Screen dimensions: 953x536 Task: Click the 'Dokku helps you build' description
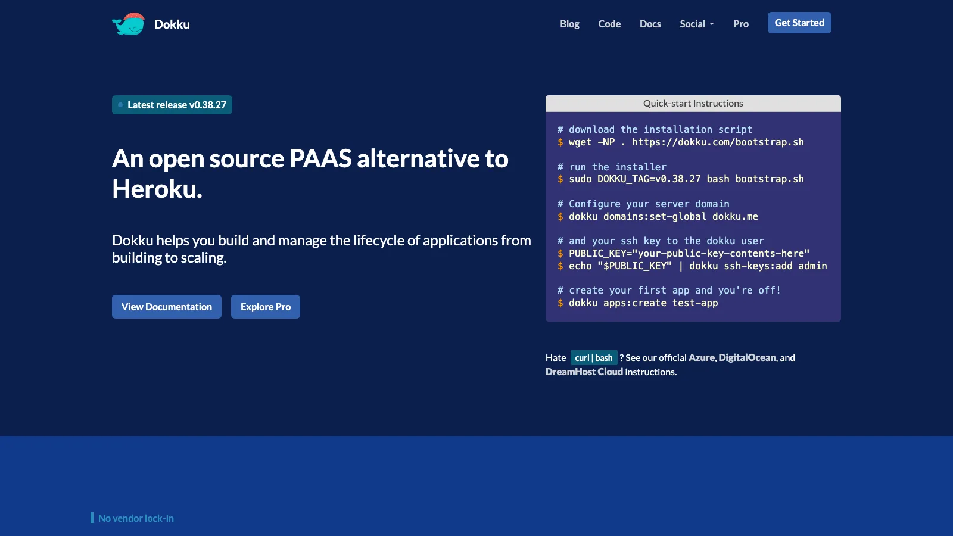[322, 249]
